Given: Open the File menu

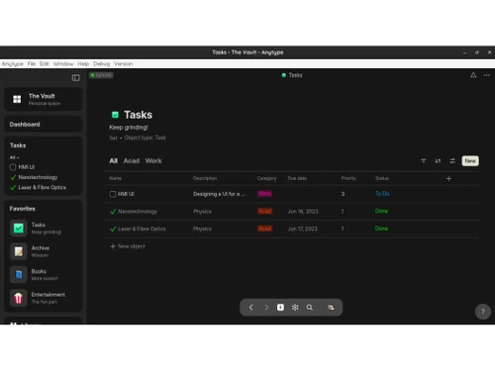Looking at the screenshot, I should click(32, 63).
